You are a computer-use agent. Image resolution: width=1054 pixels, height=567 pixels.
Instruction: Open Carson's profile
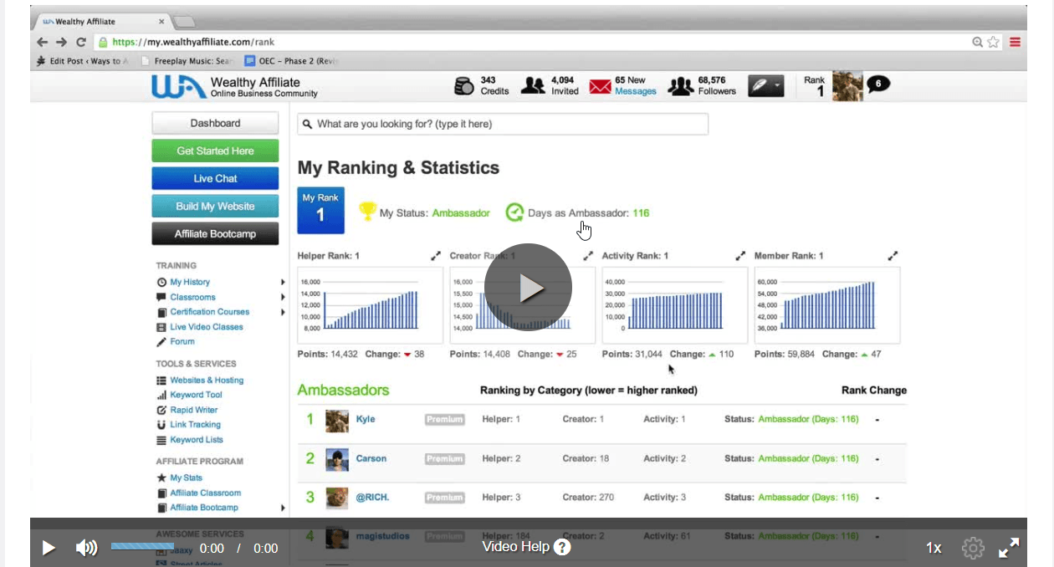(x=371, y=458)
